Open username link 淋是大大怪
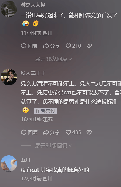Screen dimensions: 121x187 tap(33, 5)
